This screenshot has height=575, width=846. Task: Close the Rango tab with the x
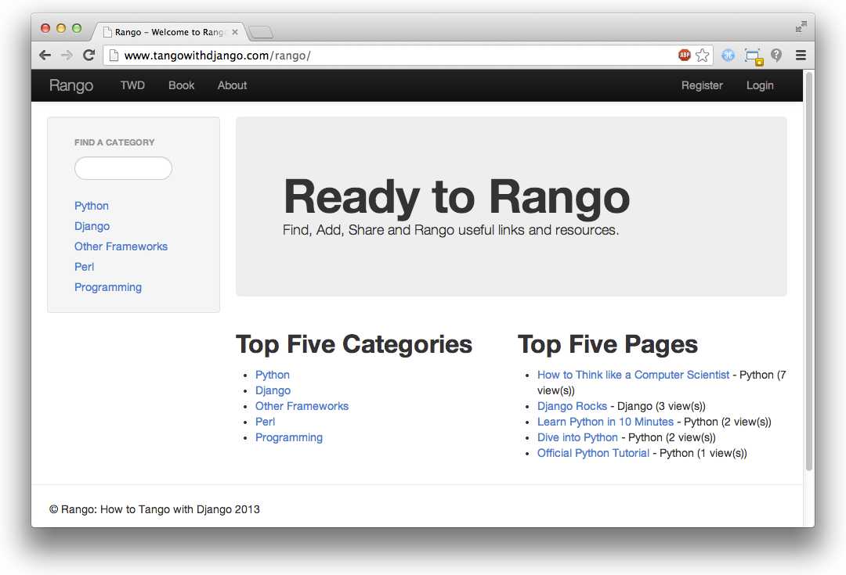click(x=235, y=32)
